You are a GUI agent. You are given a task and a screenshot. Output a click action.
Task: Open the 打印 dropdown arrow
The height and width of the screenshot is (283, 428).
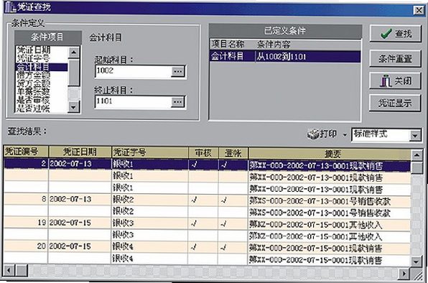click(x=345, y=135)
